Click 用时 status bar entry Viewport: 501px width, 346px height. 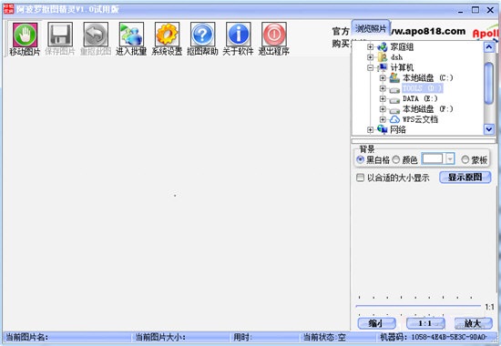pos(243,337)
